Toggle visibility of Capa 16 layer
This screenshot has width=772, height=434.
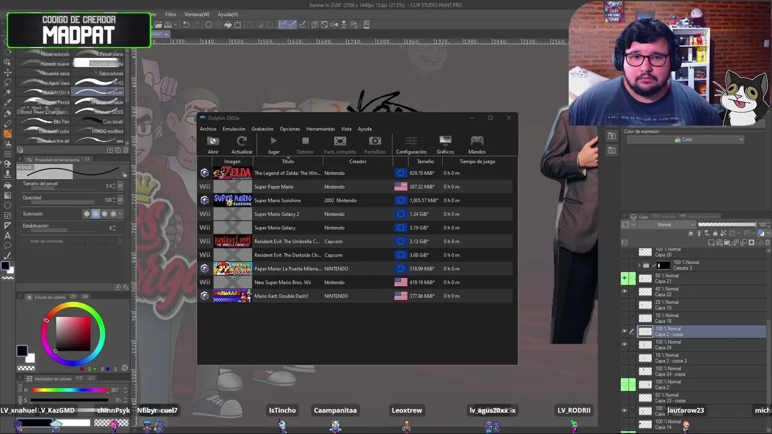coord(624,318)
